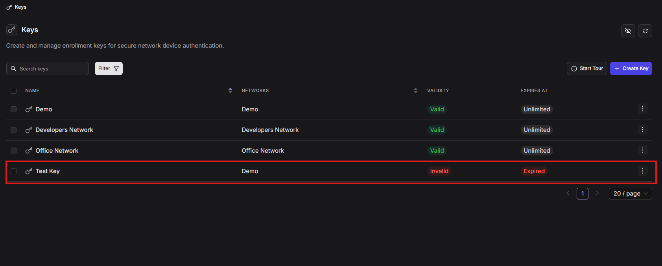Check the select-all checkbox in header
The width and height of the screenshot is (662, 266).
(14, 91)
